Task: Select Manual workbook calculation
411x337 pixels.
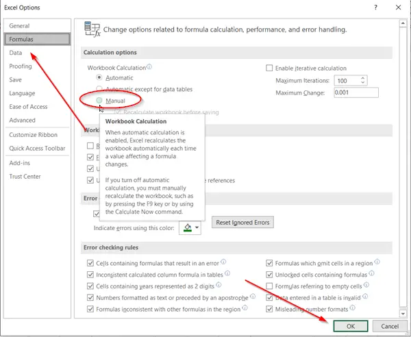Action: click(x=99, y=101)
